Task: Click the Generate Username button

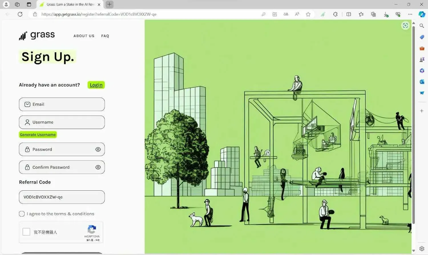Action: [38, 135]
